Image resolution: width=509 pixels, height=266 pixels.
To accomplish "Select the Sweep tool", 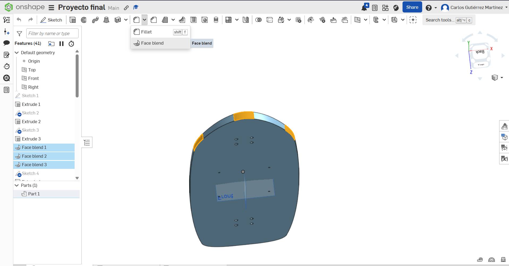I will coord(95,20).
